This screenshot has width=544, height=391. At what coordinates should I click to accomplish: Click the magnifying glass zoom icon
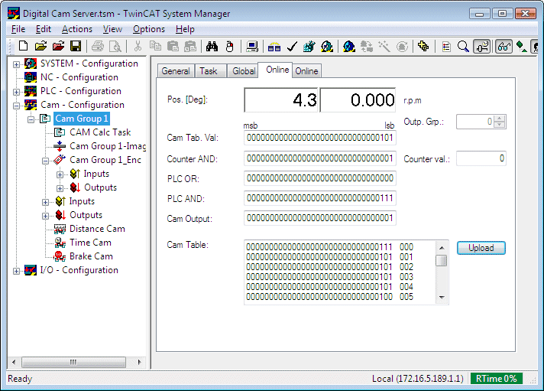click(463, 46)
